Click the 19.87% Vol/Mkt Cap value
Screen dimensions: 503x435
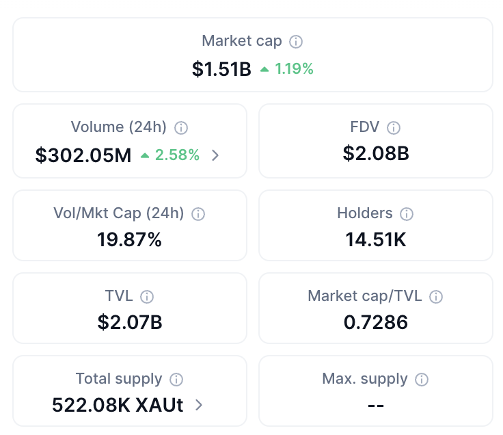click(130, 239)
